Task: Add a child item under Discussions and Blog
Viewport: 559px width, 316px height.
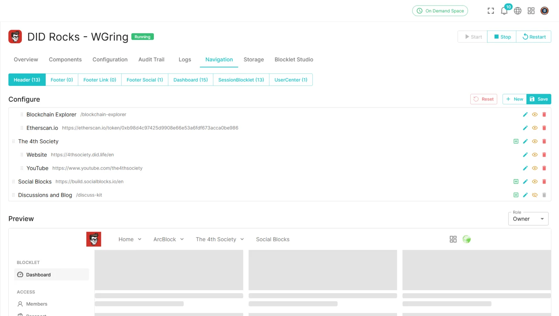Action: tap(516, 195)
